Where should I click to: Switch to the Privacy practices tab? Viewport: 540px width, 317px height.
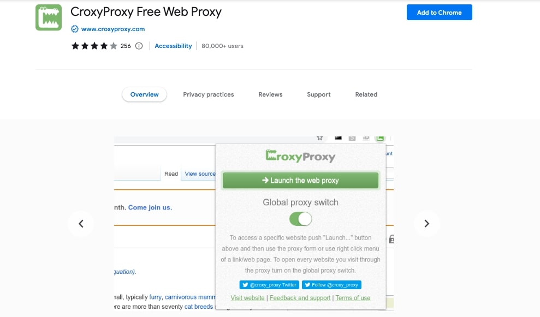pos(209,94)
